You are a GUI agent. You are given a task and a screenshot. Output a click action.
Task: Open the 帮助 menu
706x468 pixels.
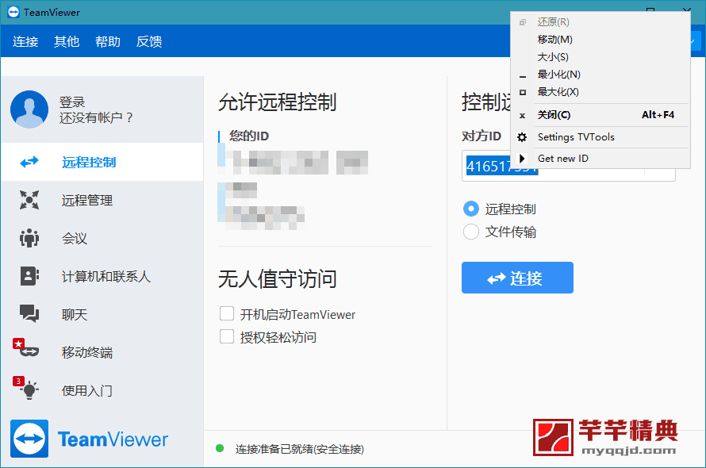[x=108, y=41]
